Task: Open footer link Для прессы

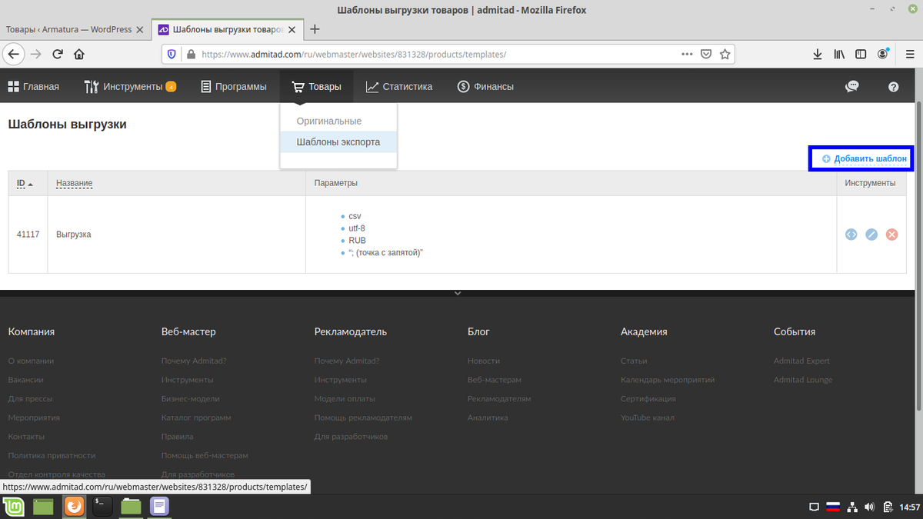Action: coord(30,399)
